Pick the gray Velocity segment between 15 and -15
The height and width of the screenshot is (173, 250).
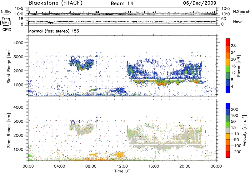228,131
